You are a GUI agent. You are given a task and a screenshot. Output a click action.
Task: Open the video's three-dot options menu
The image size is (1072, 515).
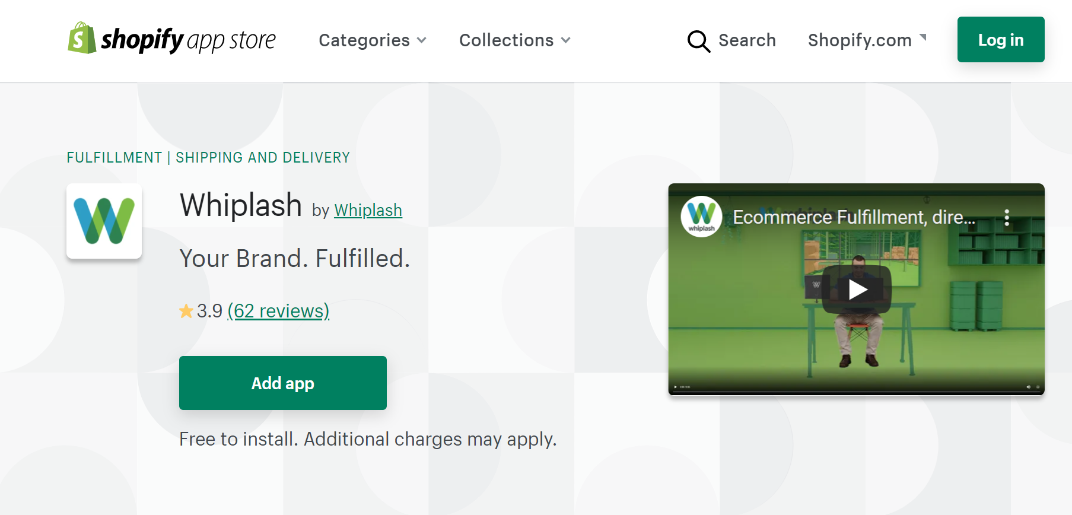pyautogui.click(x=1006, y=218)
